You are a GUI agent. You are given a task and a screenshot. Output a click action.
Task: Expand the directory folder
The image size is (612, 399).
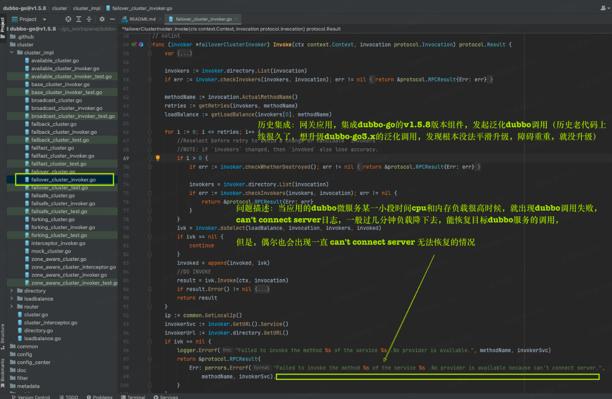(x=11, y=291)
